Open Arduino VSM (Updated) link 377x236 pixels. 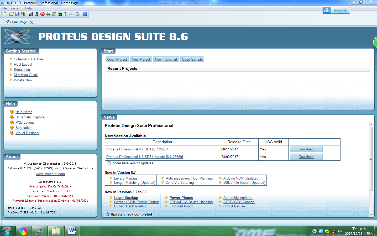click(241, 179)
